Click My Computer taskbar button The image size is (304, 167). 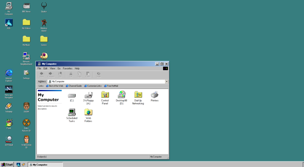pos(45,165)
